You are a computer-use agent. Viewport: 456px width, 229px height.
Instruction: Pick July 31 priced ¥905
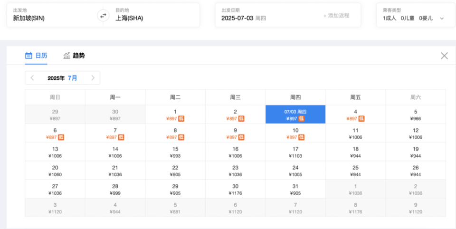pos(295,189)
